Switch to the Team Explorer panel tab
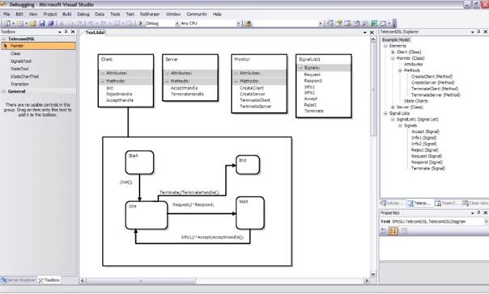 (447, 204)
